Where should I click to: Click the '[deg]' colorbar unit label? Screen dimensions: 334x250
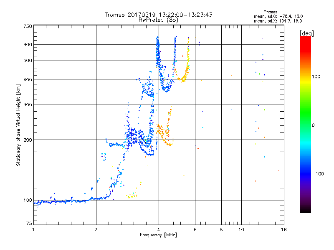pos(306,33)
